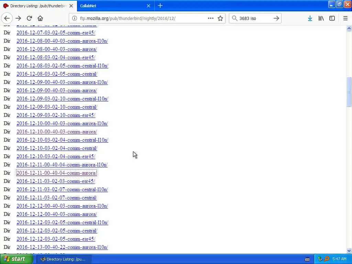Open the downloads panel

click(310, 18)
